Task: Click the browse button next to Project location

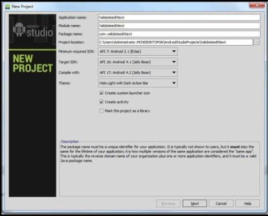Action: [x=257, y=42]
